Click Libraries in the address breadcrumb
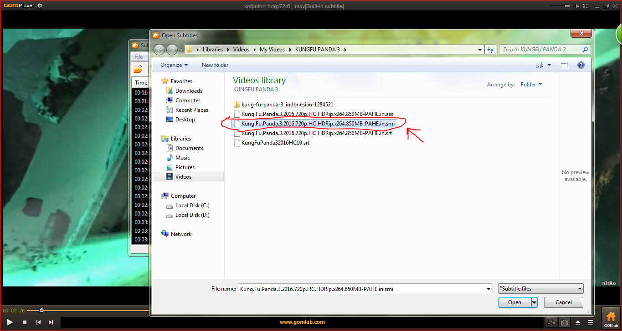Screen dimensions: 622x331 click(x=213, y=50)
